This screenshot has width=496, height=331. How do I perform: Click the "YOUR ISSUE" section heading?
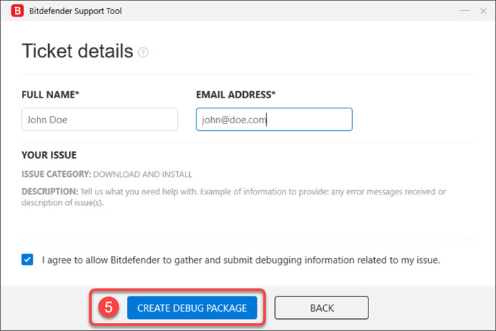(49, 155)
